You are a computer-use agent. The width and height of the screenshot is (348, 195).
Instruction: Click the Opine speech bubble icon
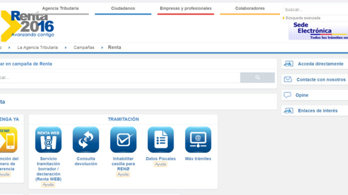[x=287, y=95]
